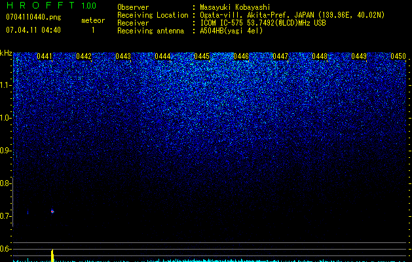This screenshot has height=262, width=412.
Task: Click the bare Receiver label
Action: click(x=133, y=23)
